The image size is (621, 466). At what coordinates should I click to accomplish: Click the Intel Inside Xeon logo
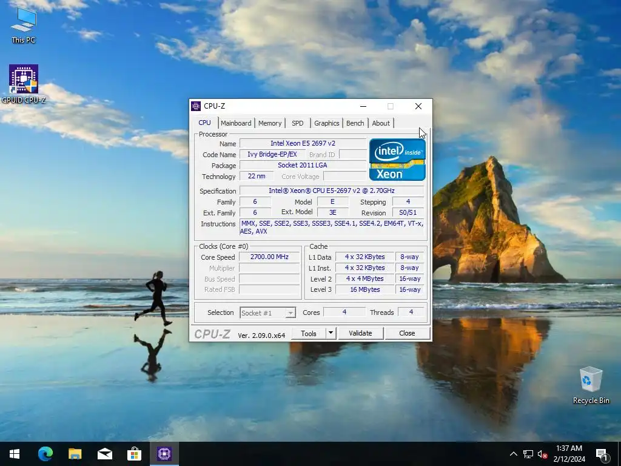(x=397, y=160)
